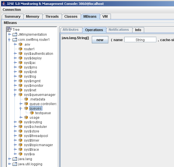Click the JMImplementation folder icon
Viewport: 174px width, 167px height.
click(x=15, y=35)
